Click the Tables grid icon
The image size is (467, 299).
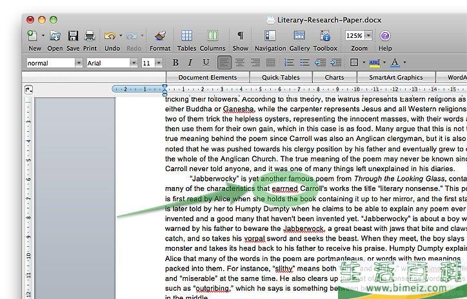click(x=187, y=35)
